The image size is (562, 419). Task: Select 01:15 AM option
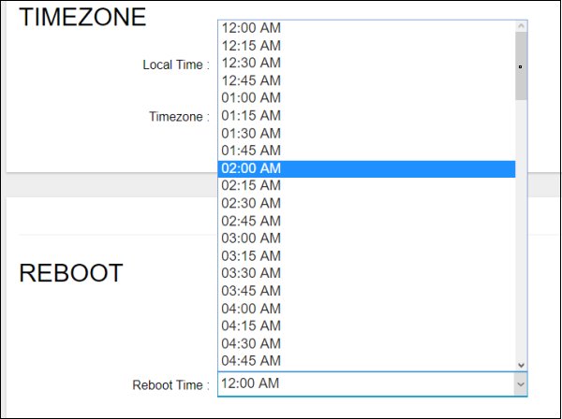pos(366,116)
